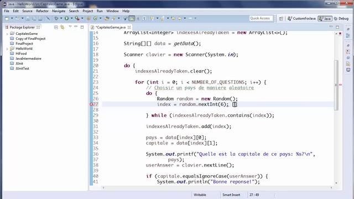Click the Open Perspective icon

[x=281, y=19]
